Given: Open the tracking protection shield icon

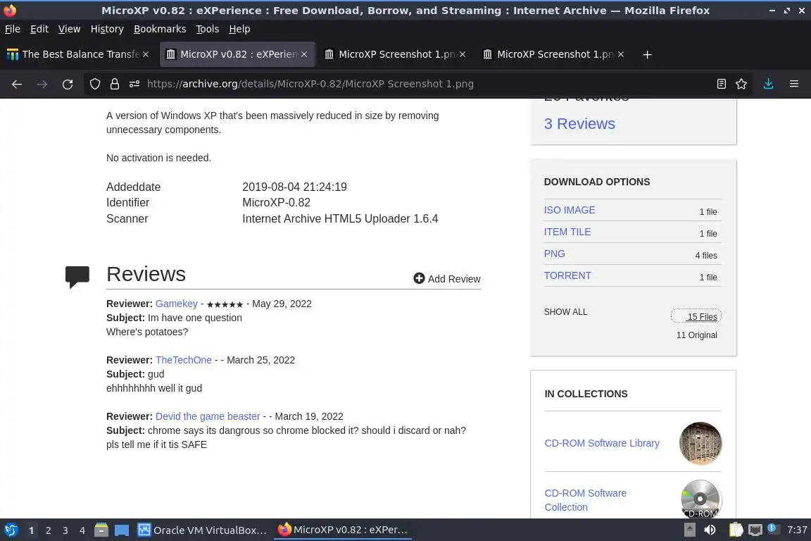Looking at the screenshot, I should tap(94, 84).
